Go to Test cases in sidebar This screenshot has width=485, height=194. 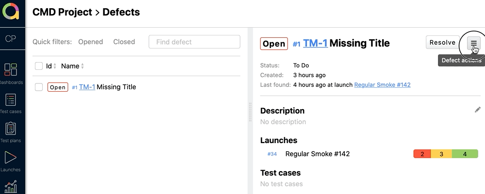point(11,103)
